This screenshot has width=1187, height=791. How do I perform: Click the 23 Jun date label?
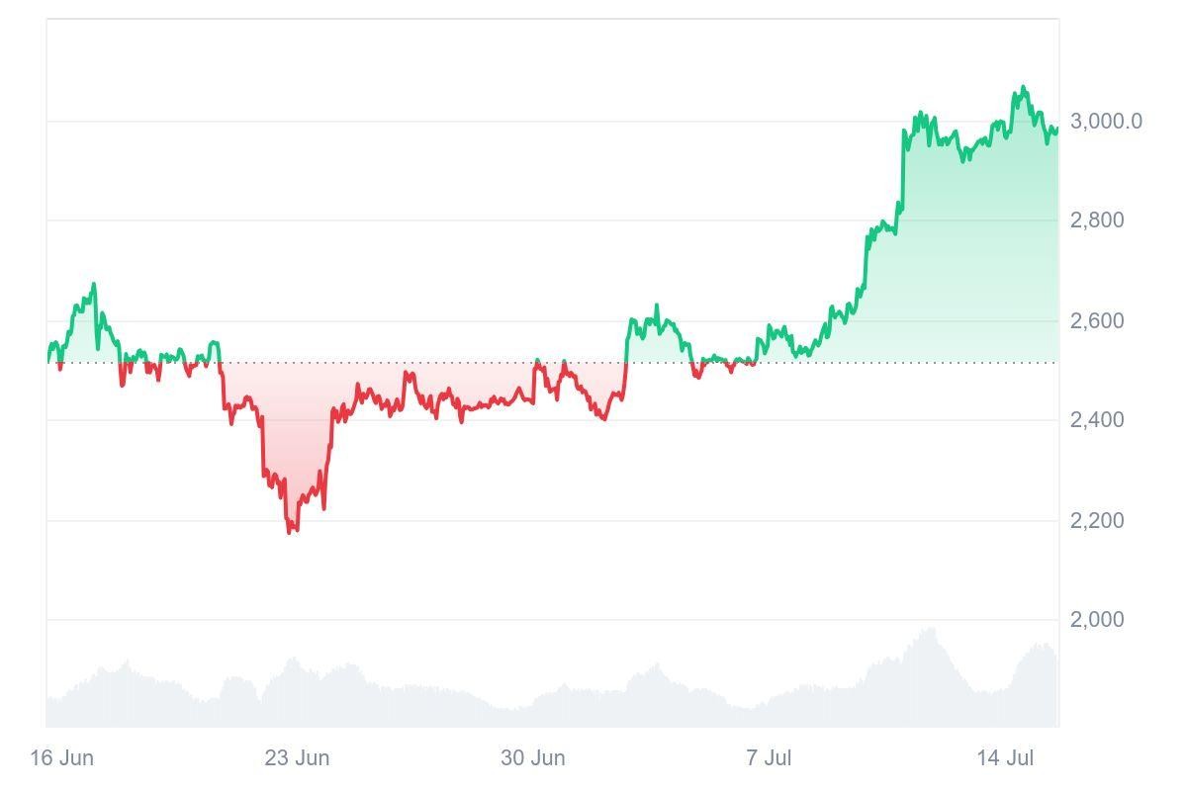[x=297, y=758]
